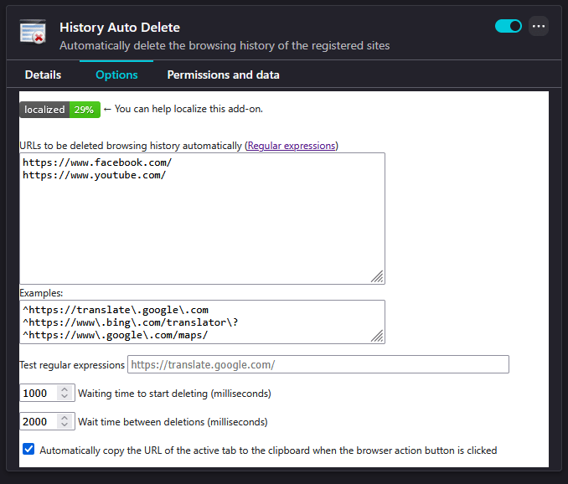The image size is (568, 484).
Task: Click inside the Examples textarea
Action: pyautogui.click(x=202, y=322)
